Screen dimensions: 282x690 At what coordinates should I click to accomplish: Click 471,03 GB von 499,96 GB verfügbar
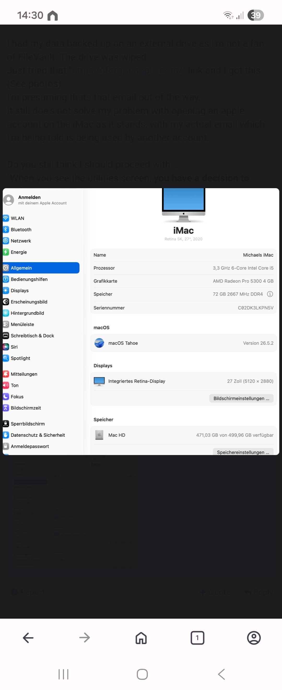click(235, 435)
